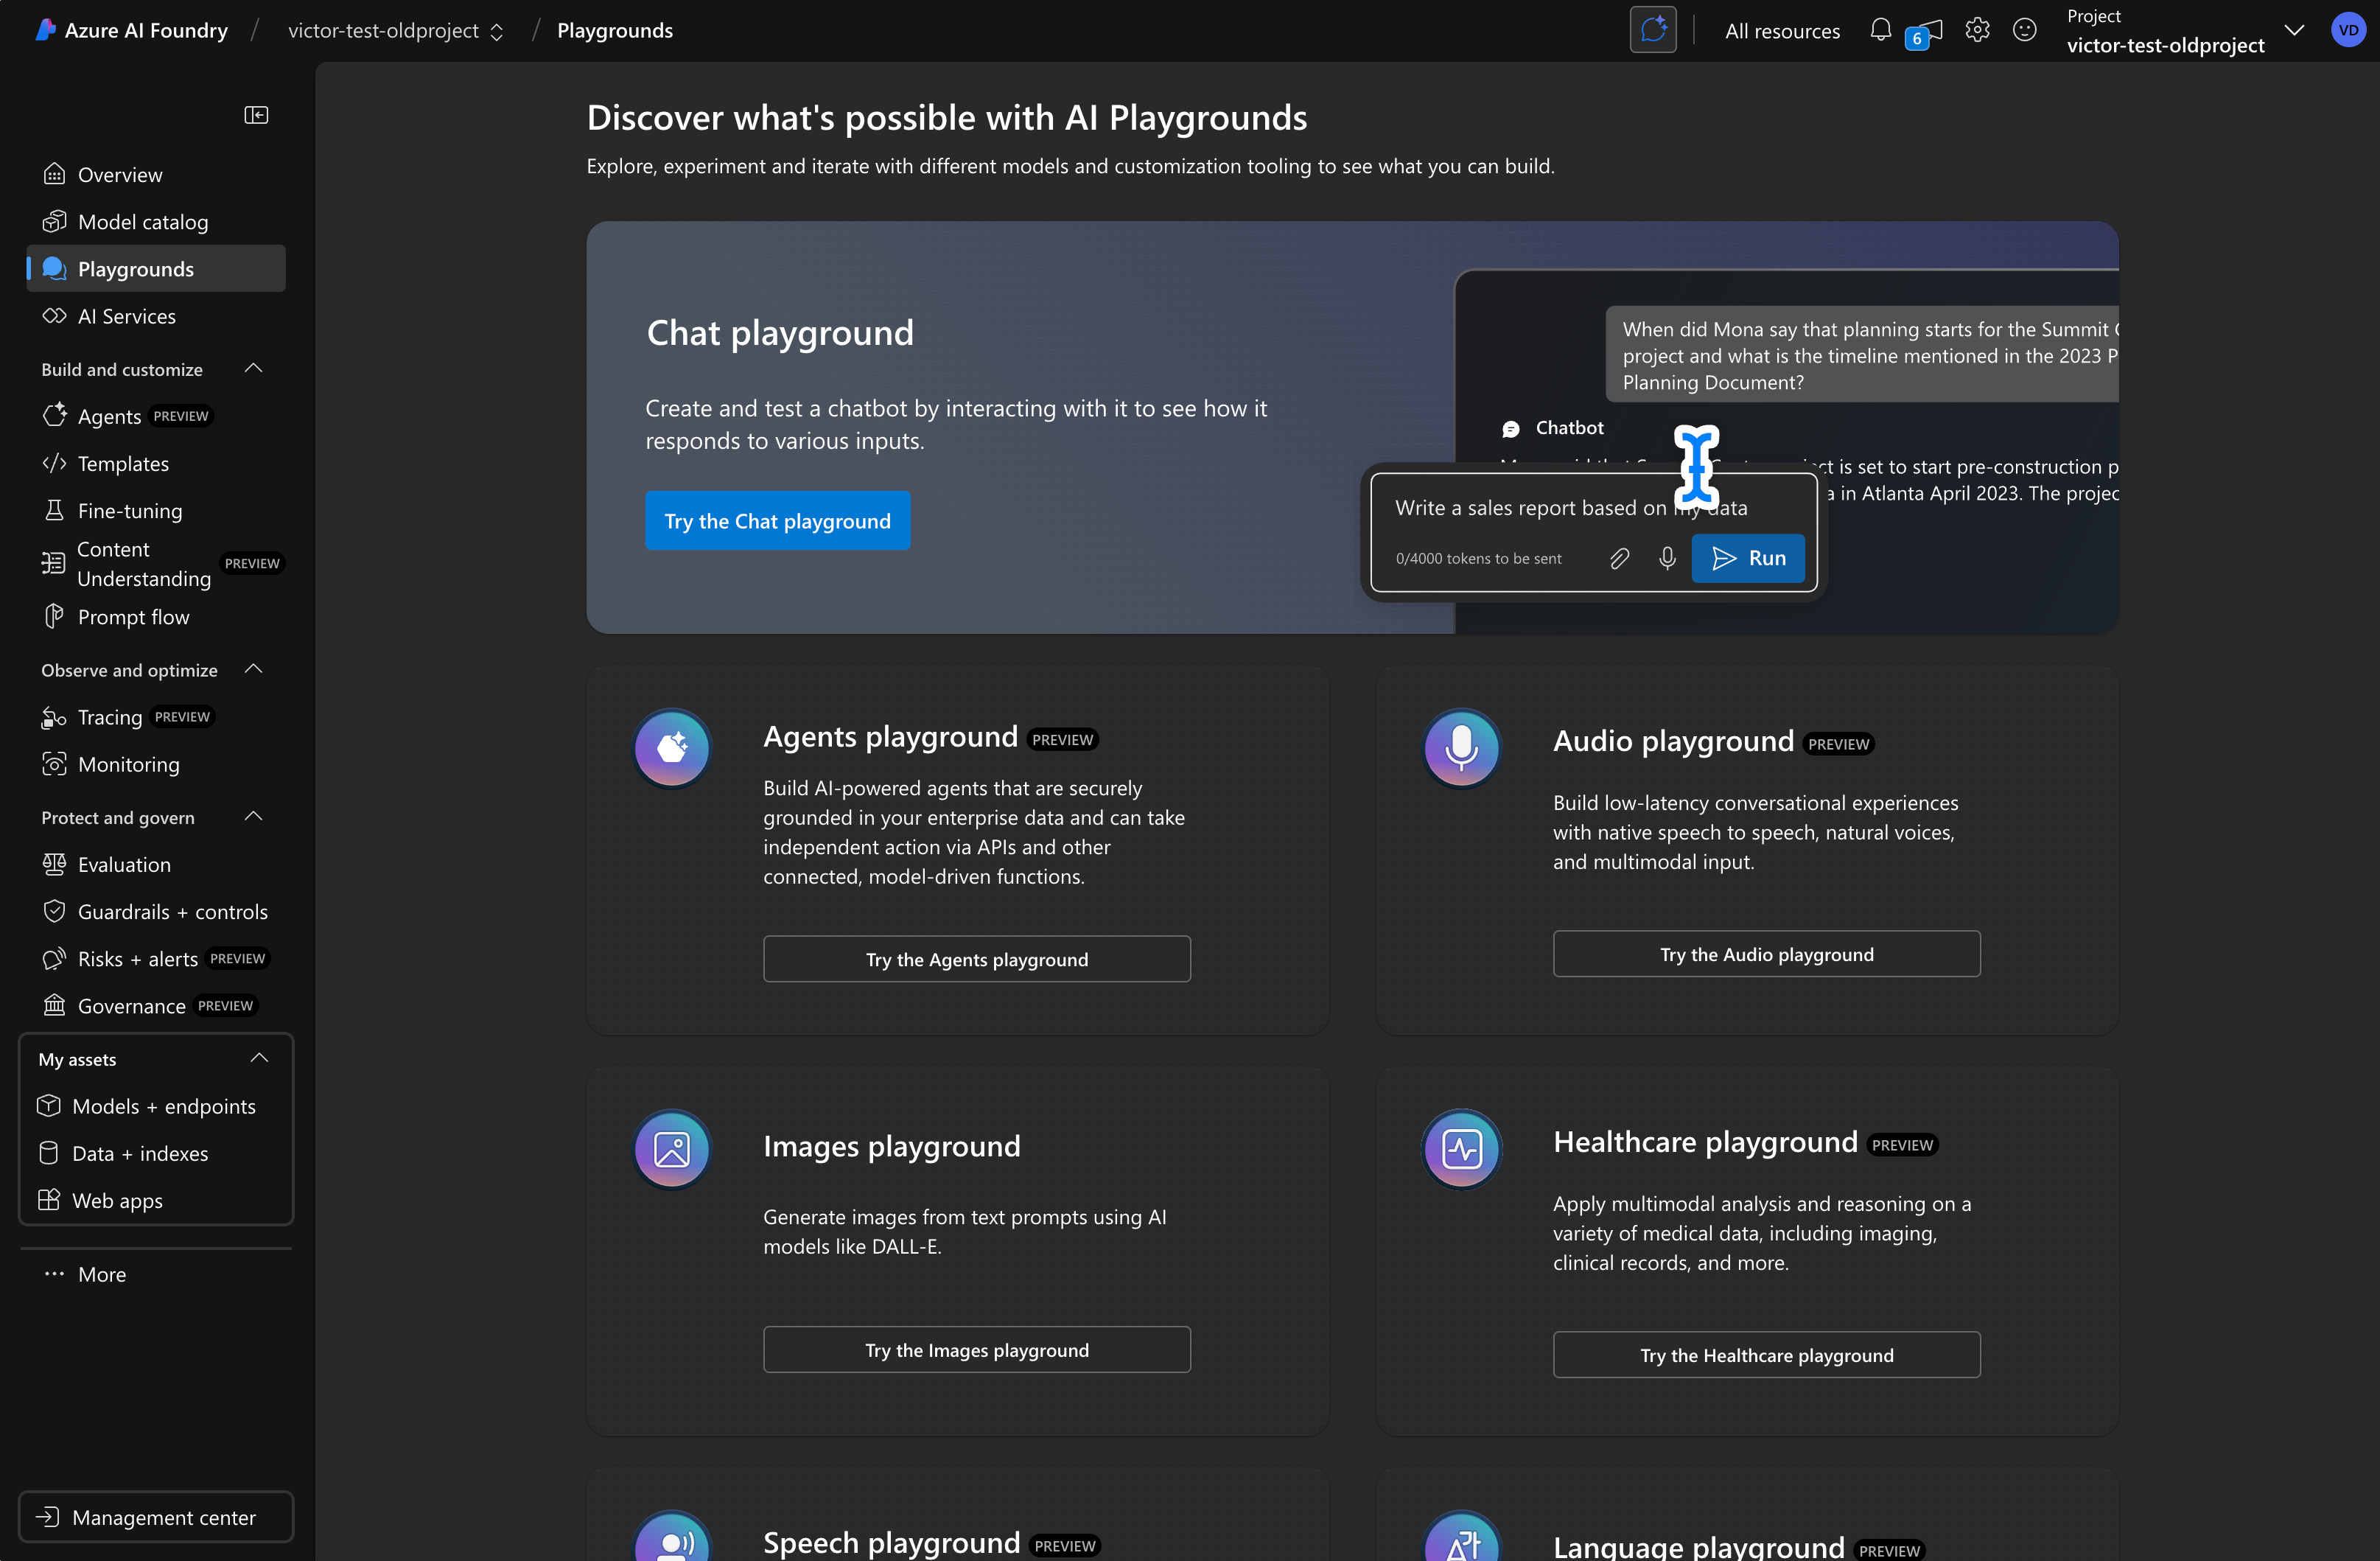This screenshot has width=2380, height=1561.
Task: Click the Healthcare playground round icon
Action: 1461,1149
